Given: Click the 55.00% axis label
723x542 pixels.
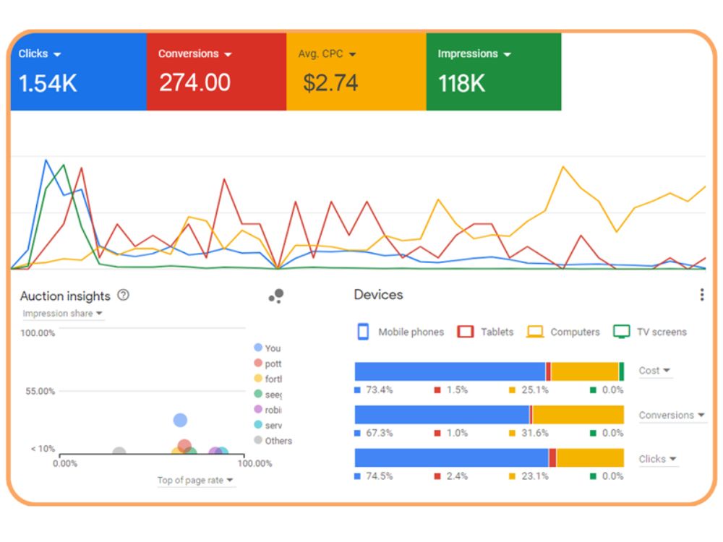Looking at the screenshot, I should pos(40,391).
